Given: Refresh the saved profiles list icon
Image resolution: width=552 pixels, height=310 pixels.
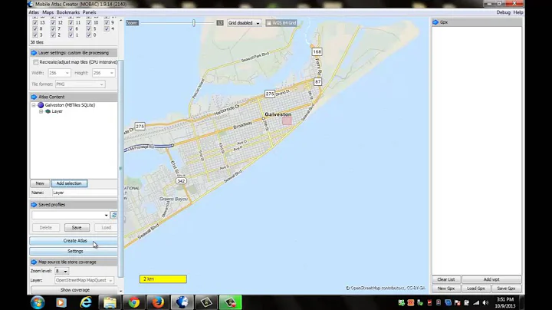Looking at the screenshot, I should click(x=113, y=215).
